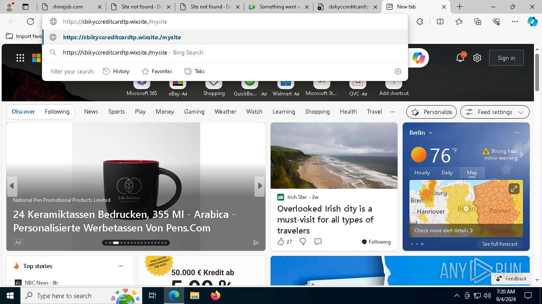
Task: Open the page settings gear icon
Action: pos(477,58)
